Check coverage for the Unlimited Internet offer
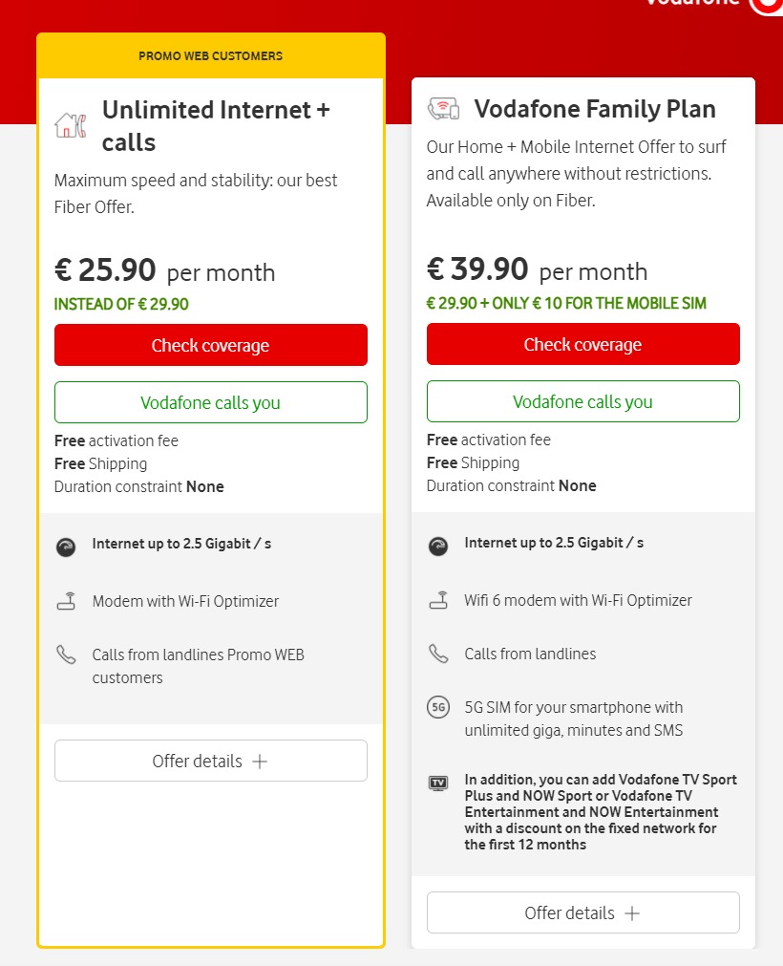 tap(210, 345)
